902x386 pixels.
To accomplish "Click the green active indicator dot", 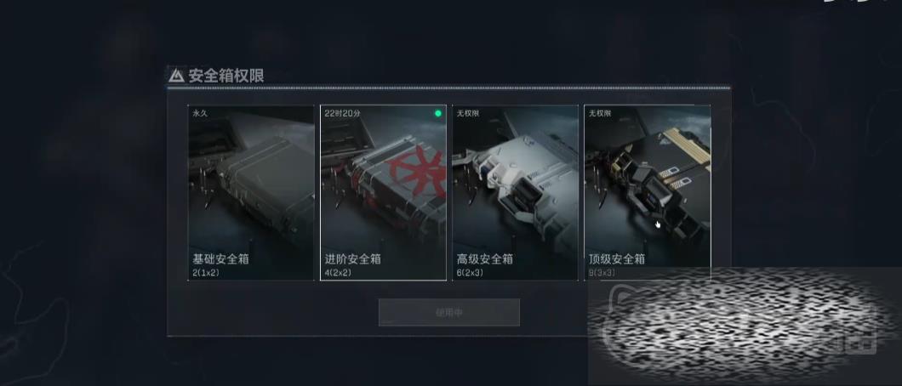I will point(437,114).
